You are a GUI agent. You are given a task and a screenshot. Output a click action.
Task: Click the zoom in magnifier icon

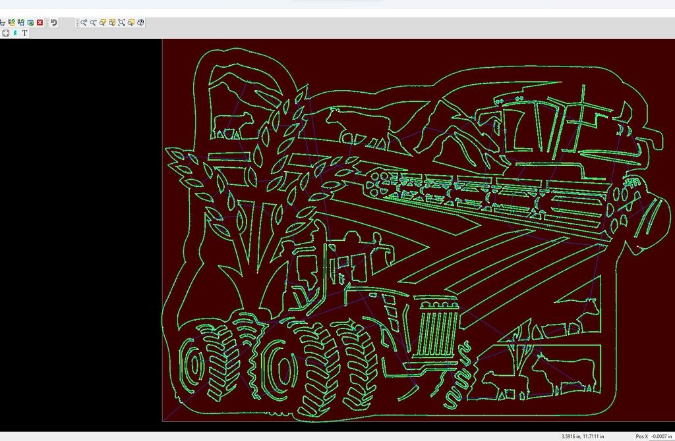click(84, 22)
